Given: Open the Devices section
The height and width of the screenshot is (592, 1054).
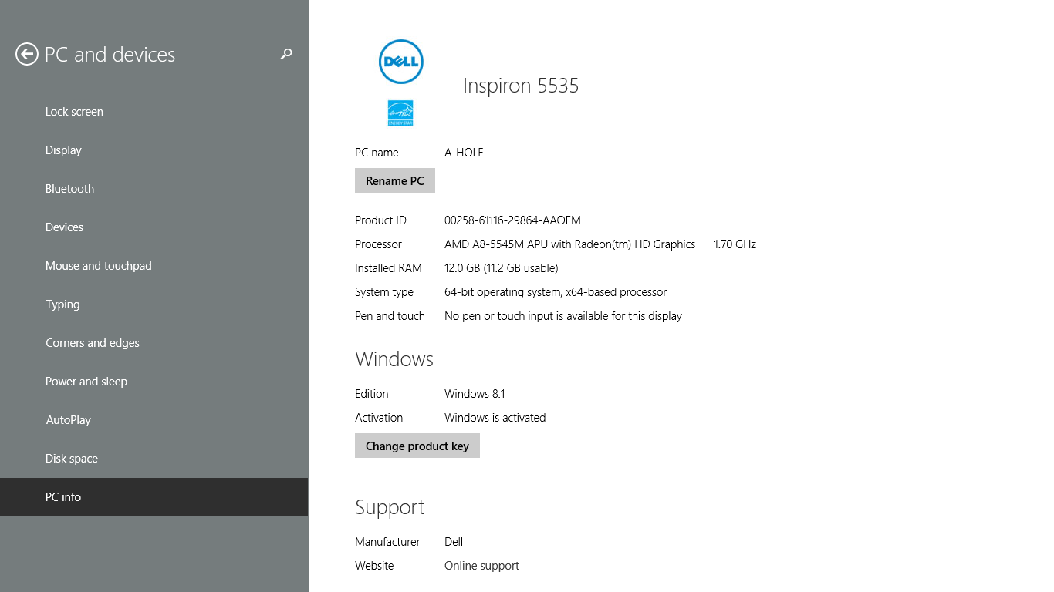Looking at the screenshot, I should coord(154,227).
